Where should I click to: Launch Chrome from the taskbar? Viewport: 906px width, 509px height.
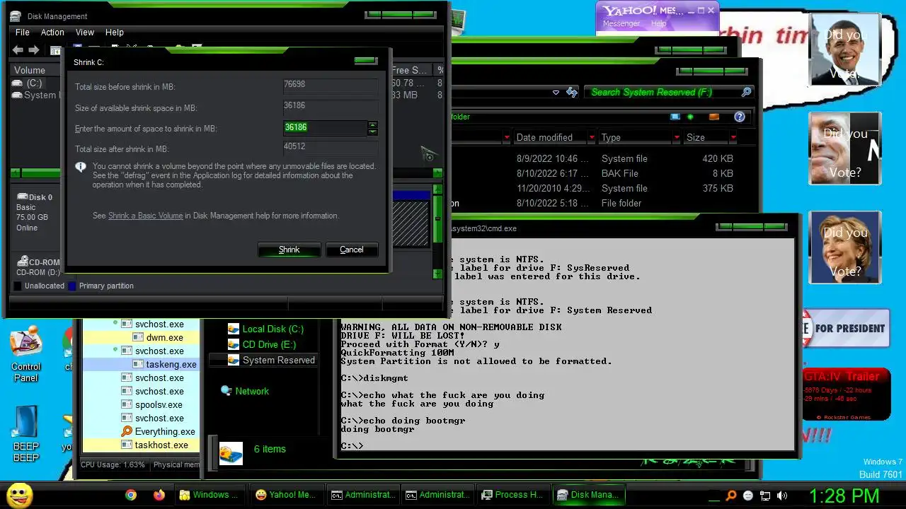coord(131,495)
